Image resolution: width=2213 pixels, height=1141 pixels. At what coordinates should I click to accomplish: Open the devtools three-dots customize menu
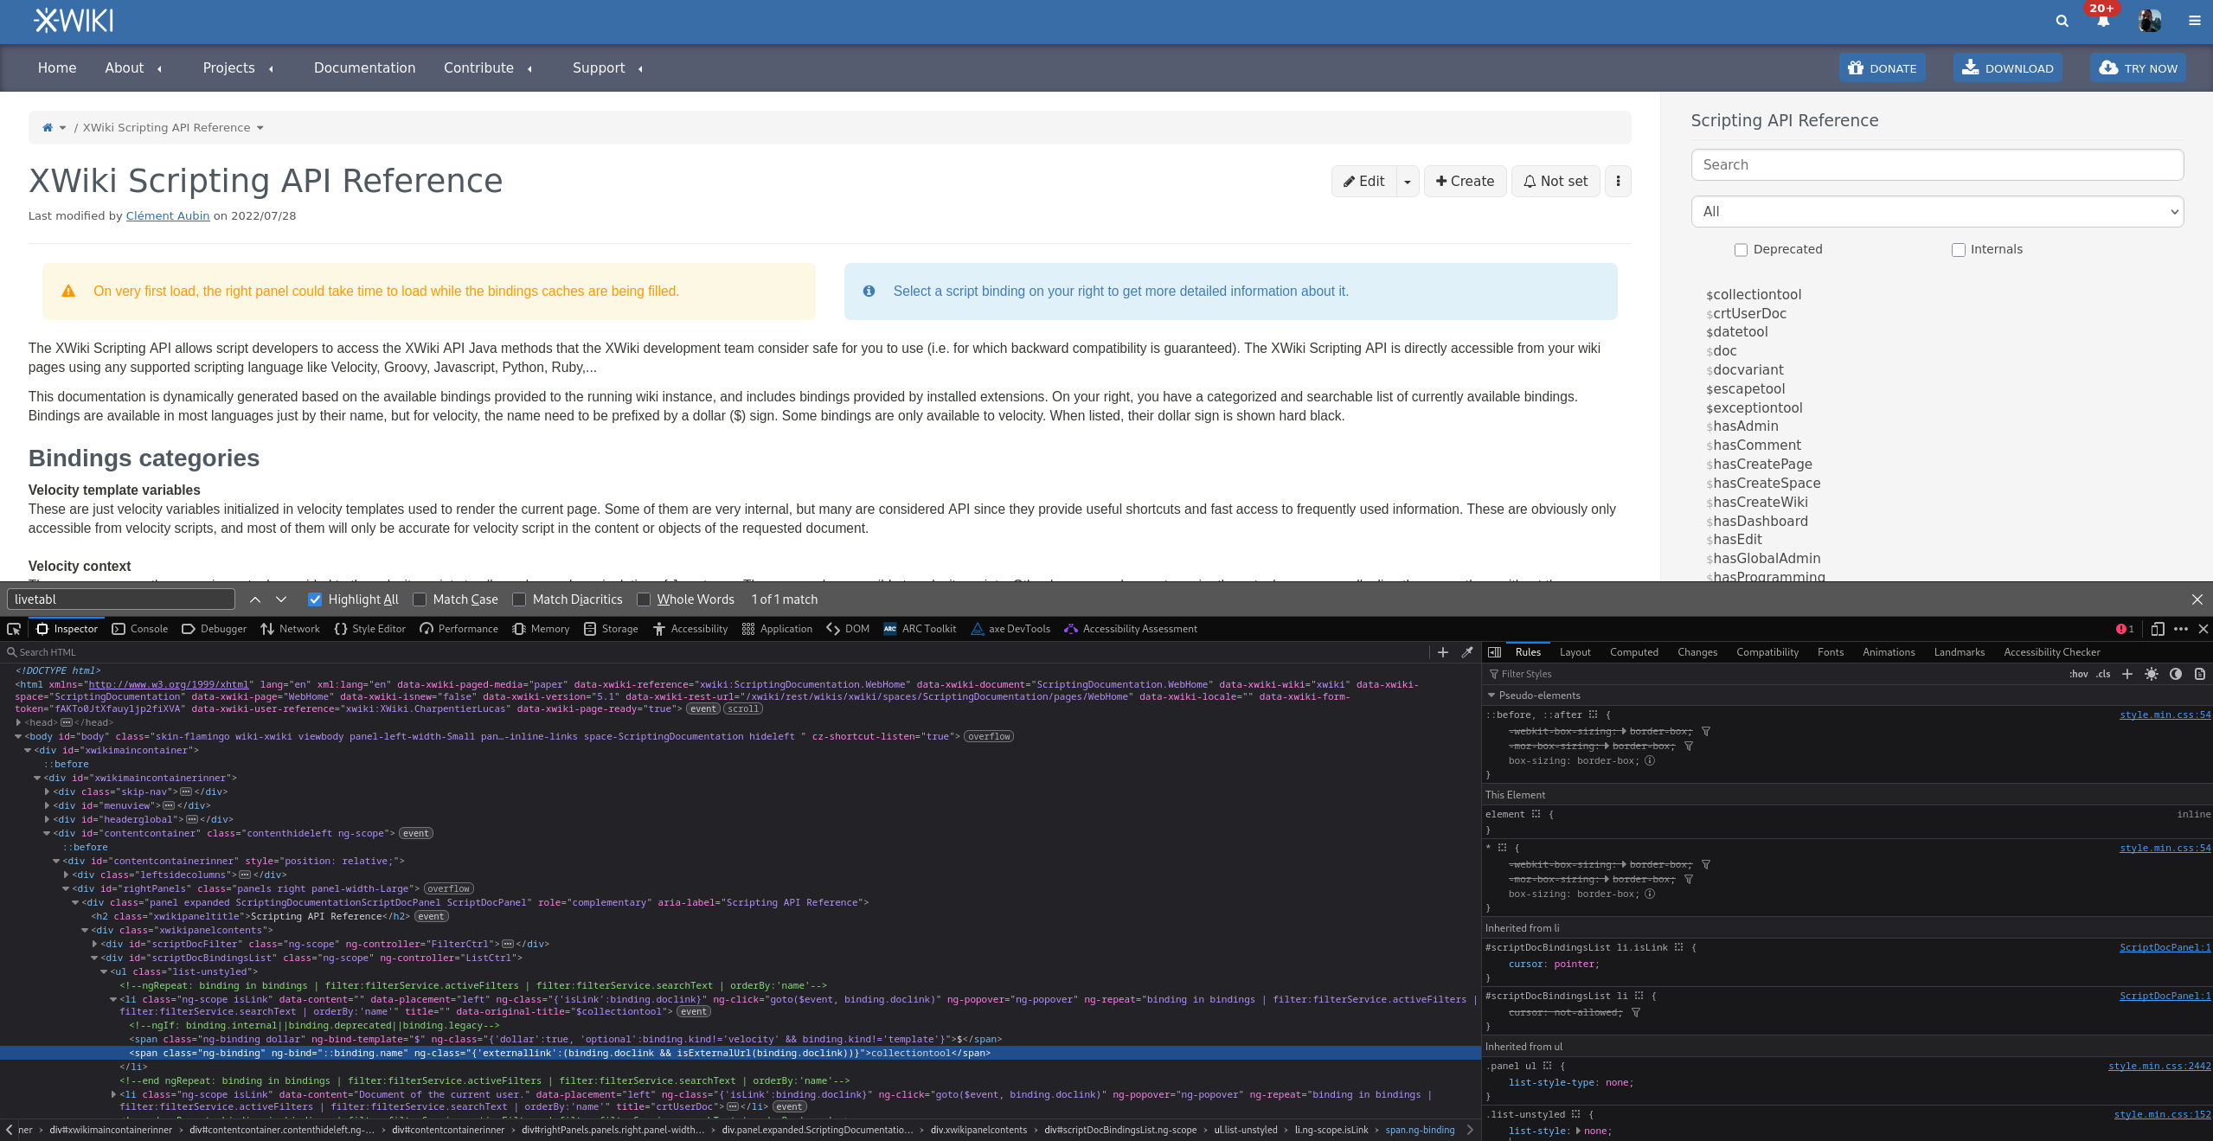(2181, 629)
